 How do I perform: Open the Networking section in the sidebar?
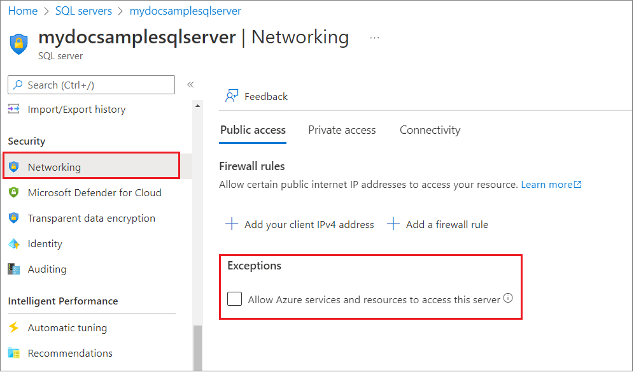point(54,166)
